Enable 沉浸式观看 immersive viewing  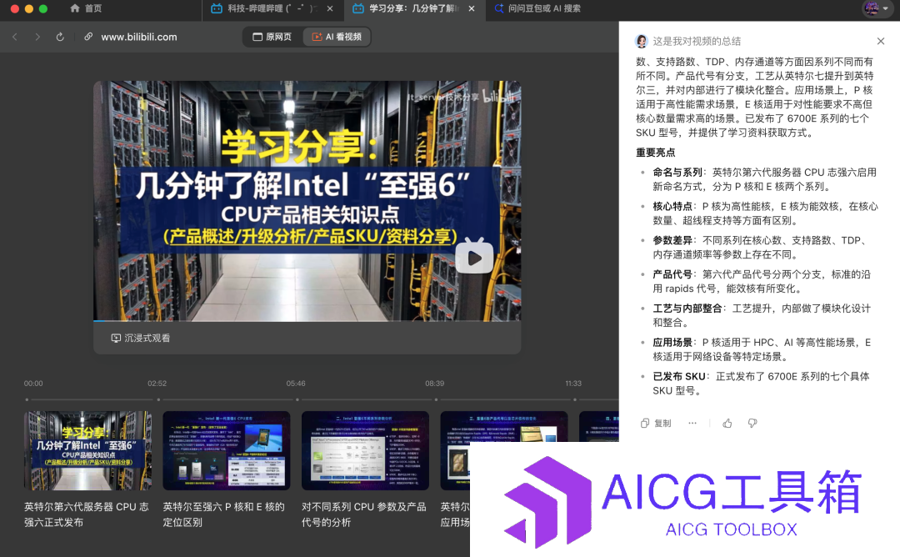141,339
